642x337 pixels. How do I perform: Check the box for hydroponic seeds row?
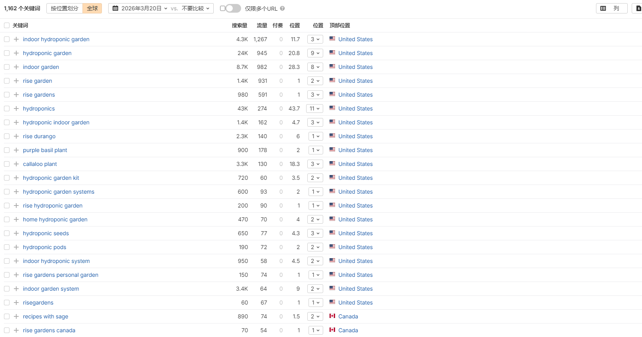point(7,233)
